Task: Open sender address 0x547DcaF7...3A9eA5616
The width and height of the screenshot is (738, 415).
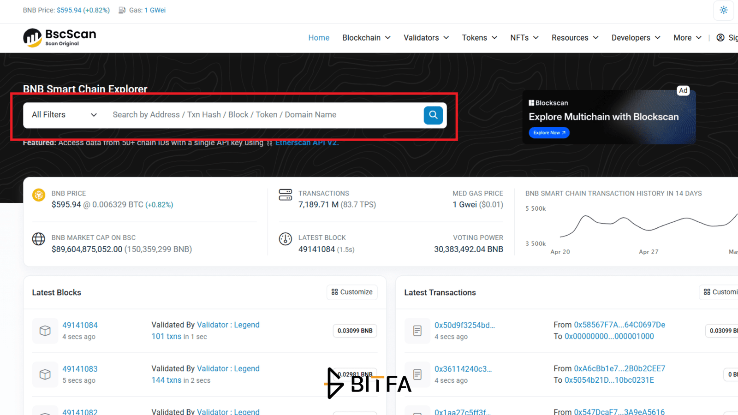Action: point(619,412)
